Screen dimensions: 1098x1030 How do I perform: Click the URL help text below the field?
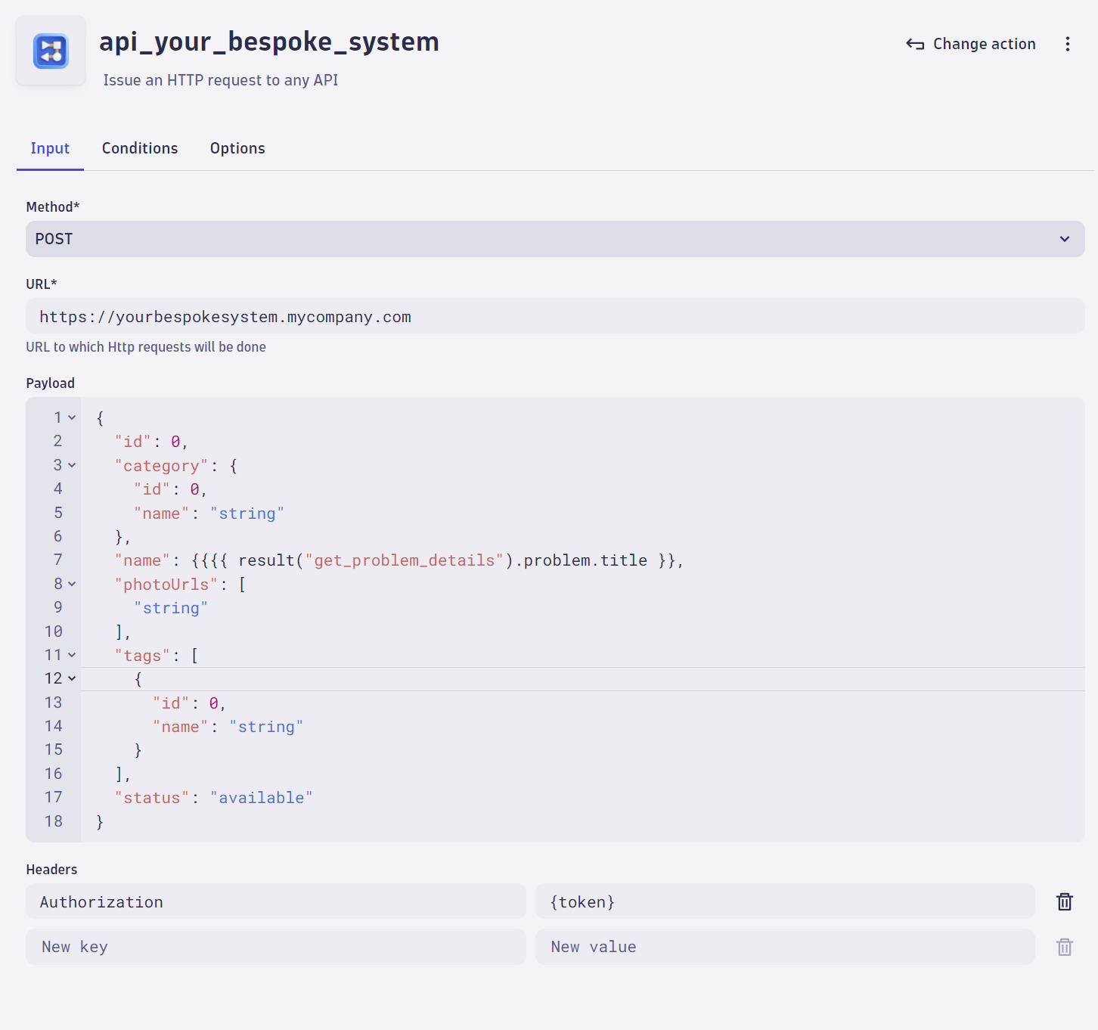(146, 347)
